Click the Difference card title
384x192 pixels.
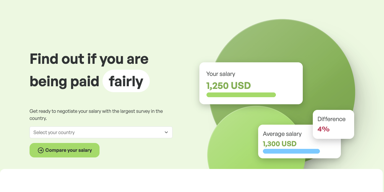click(x=331, y=119)
